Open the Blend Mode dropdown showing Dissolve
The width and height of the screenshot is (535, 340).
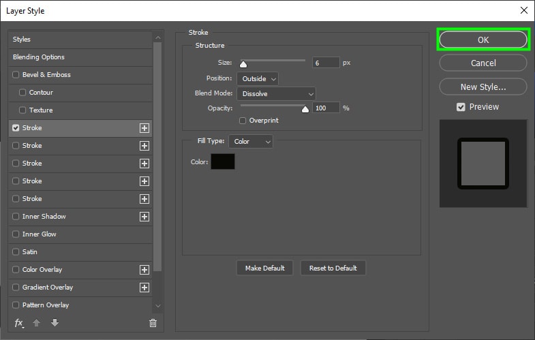[277, 94]
